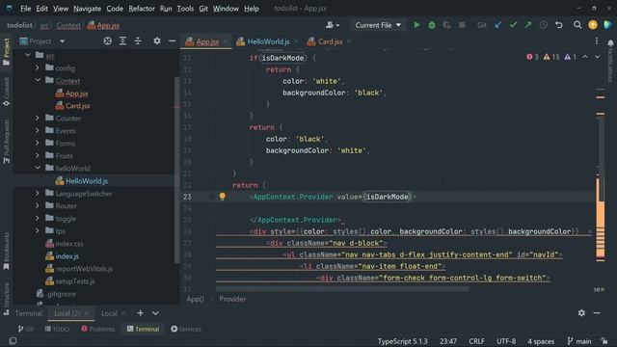This screenshot has height=347, width=617.
Task: Open the Refactor menu
Action: [142, 9]
